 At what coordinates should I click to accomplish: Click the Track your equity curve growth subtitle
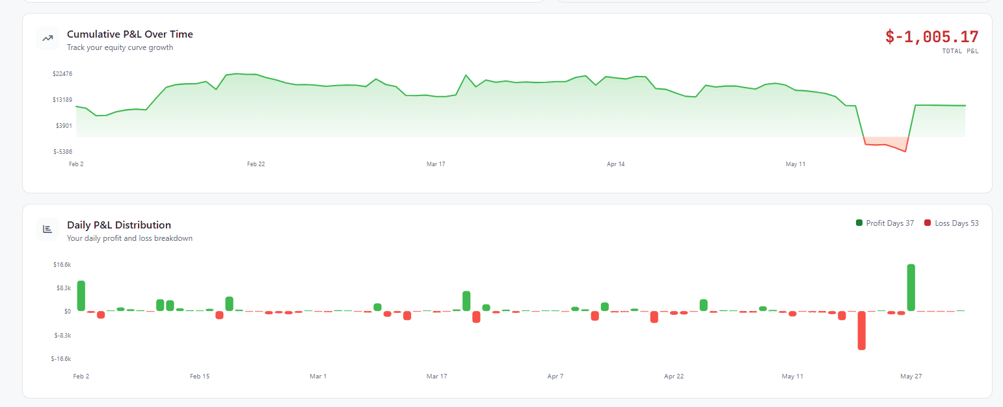point(120,47)
